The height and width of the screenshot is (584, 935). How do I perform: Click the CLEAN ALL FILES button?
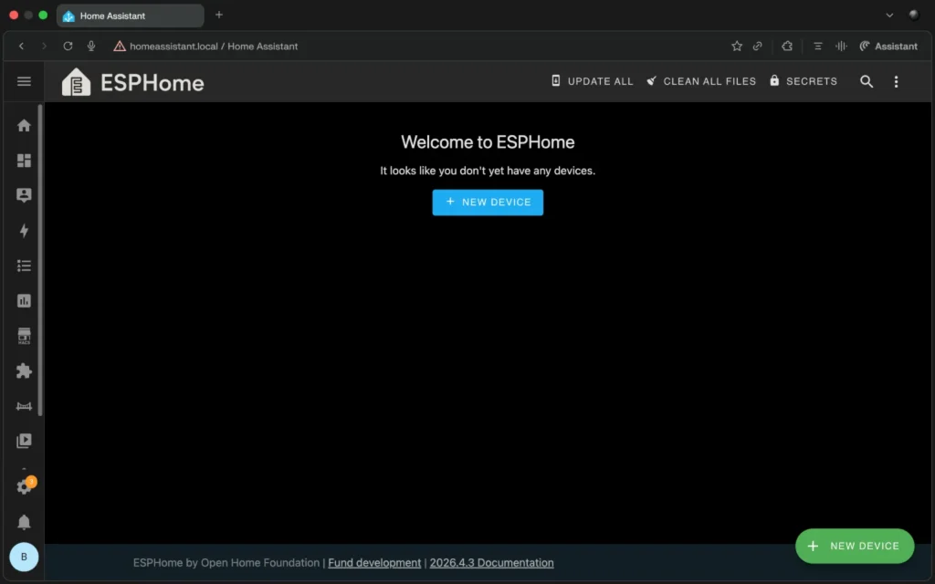point(701,81)
